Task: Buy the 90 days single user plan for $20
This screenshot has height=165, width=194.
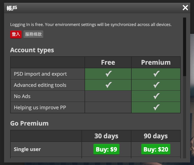Action: coord(156,149)
